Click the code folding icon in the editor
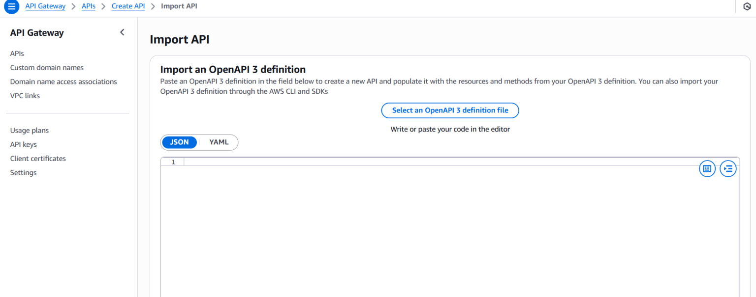This screenshot has height=297, width=756. pos(728,168)
